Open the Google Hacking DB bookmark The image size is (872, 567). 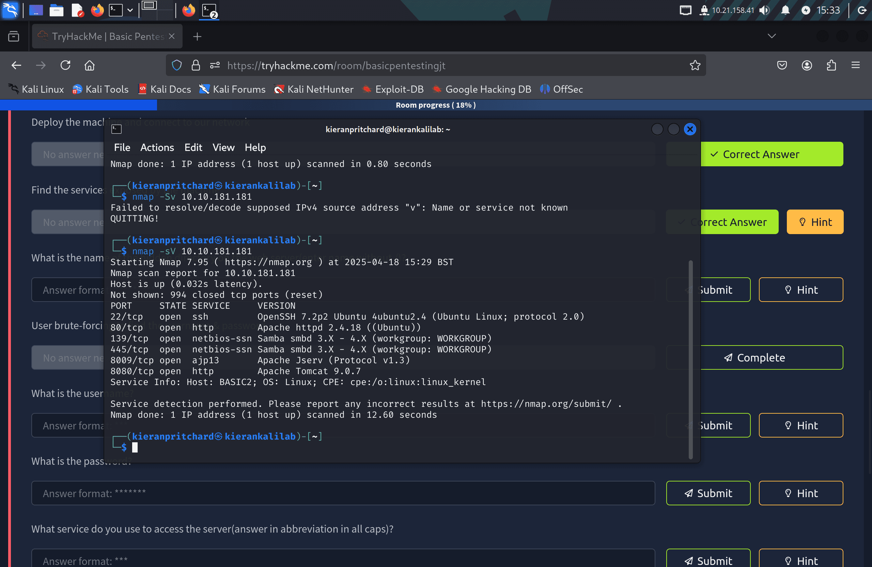tap(481, 89)
